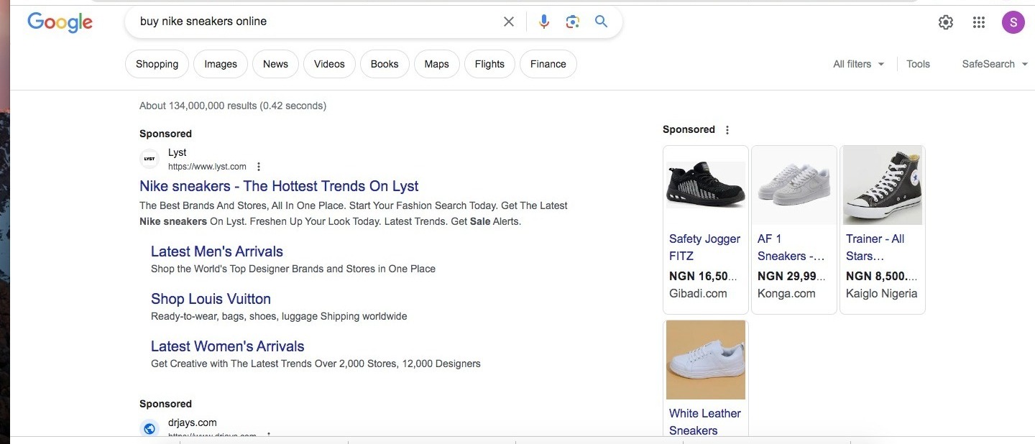Screen dimensions: 1035x444
Task: Click the drjays.com advertiser name
Action: [192, 422]
